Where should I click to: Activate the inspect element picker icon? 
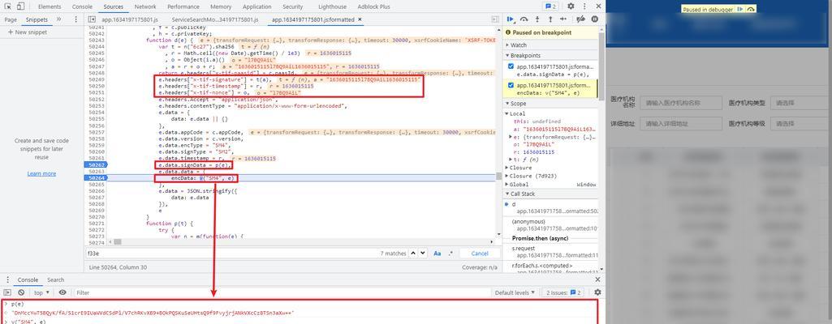(8, 6)
